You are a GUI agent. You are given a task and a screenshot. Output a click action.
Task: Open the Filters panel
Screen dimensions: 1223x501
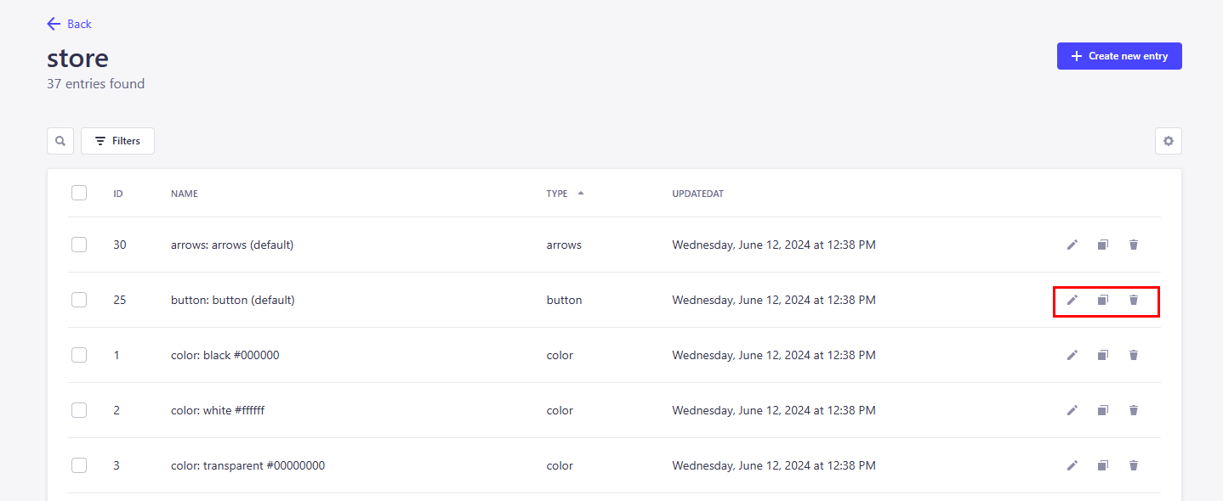(117, 140)
